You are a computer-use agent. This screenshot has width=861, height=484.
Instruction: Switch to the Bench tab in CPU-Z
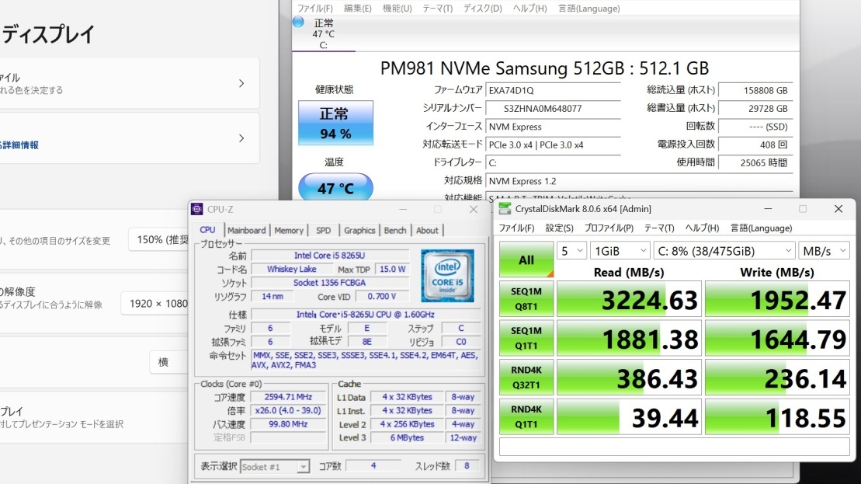point(395,230)
